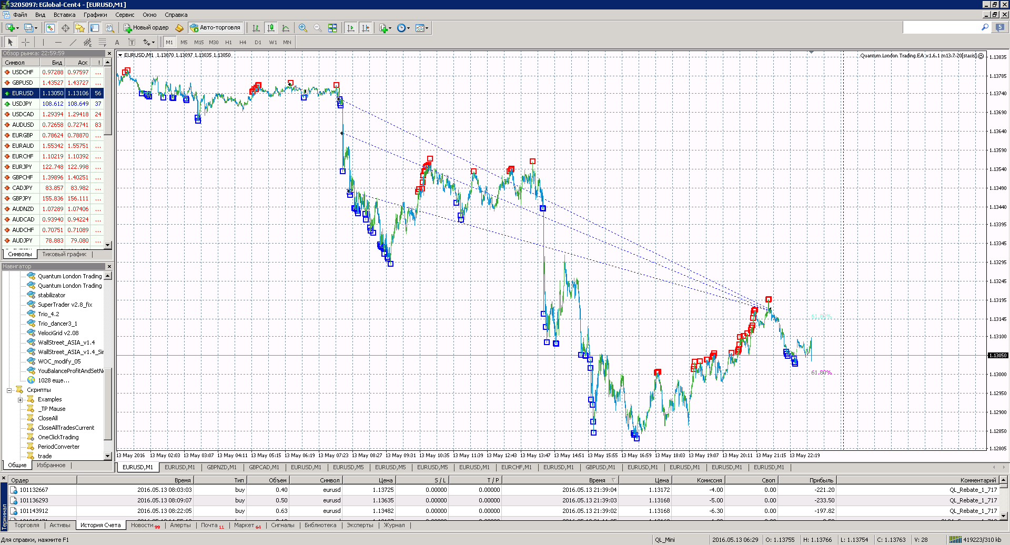
Task: Collapse the Скрипты tree node
Action: click(x=9, y=390)
